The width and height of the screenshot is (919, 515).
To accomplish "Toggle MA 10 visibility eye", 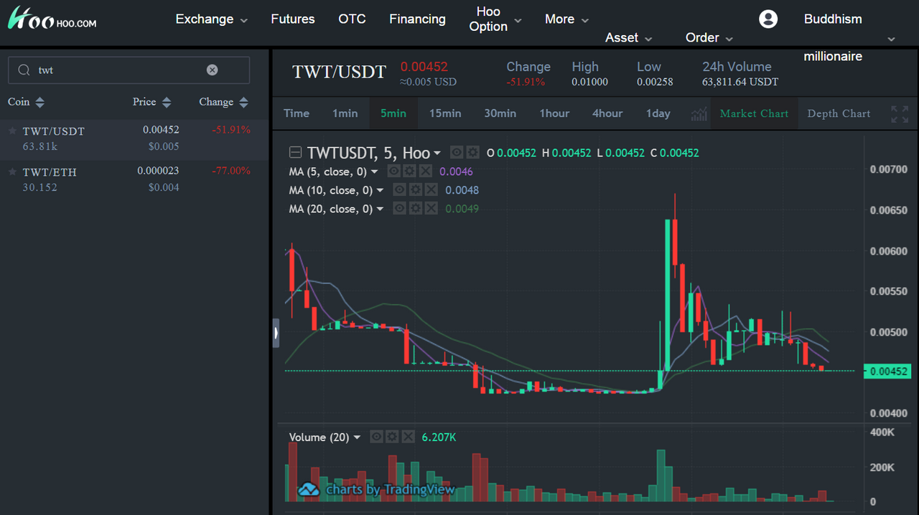I will pos(399,190).
